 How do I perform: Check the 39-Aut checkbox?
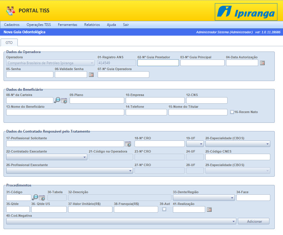point(164,209)
